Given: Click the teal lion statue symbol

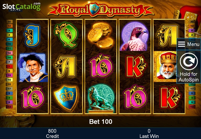Looking at the screenshot, I should (x=101, y=99).
